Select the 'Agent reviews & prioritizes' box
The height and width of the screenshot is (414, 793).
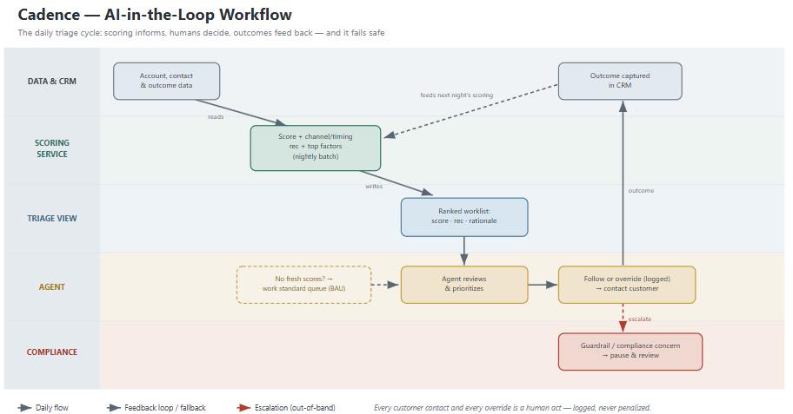(x=464, y=285)
